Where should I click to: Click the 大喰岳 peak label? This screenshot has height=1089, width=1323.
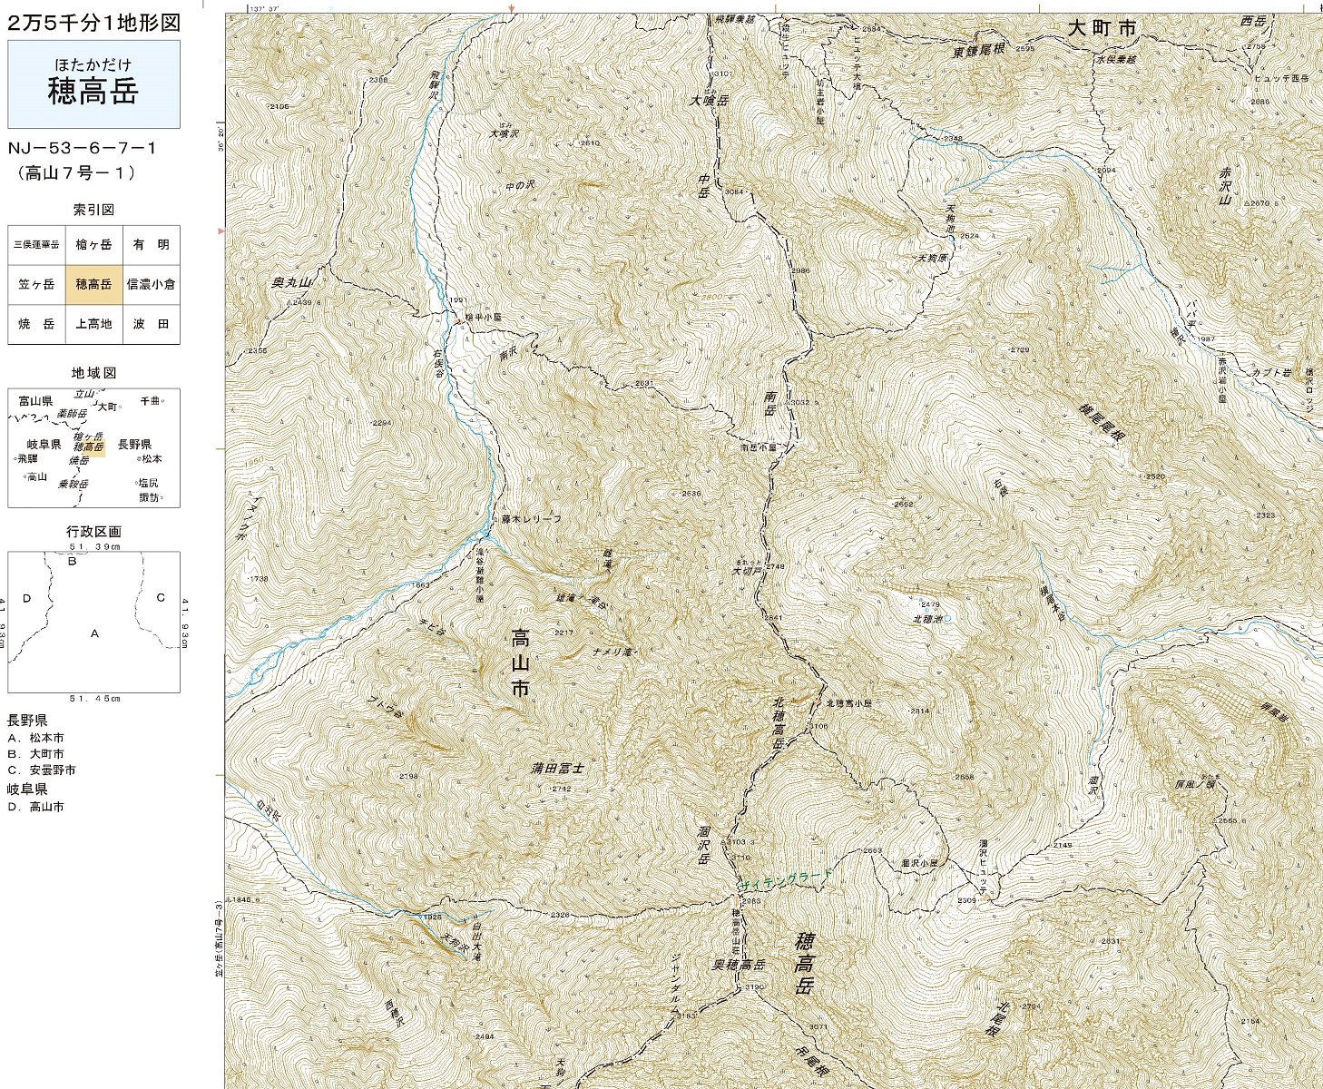[709, 102]
